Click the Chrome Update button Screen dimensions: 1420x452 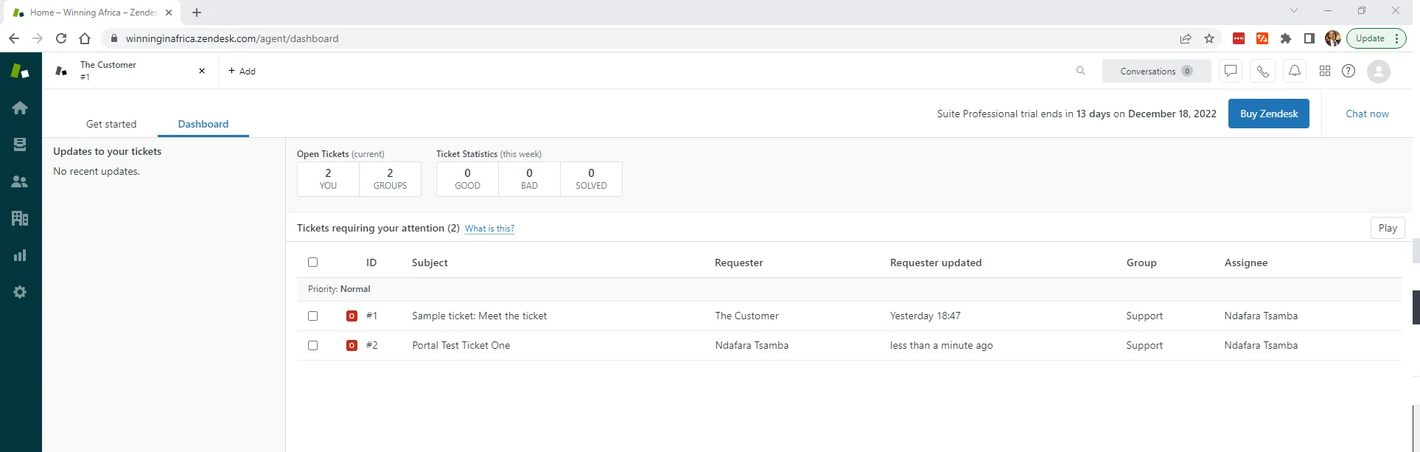point(1377,38)
